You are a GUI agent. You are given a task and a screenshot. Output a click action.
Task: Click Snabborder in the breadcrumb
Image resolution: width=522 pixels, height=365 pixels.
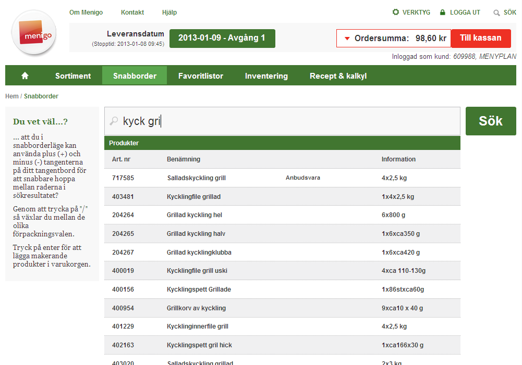(x=41, y=96)
